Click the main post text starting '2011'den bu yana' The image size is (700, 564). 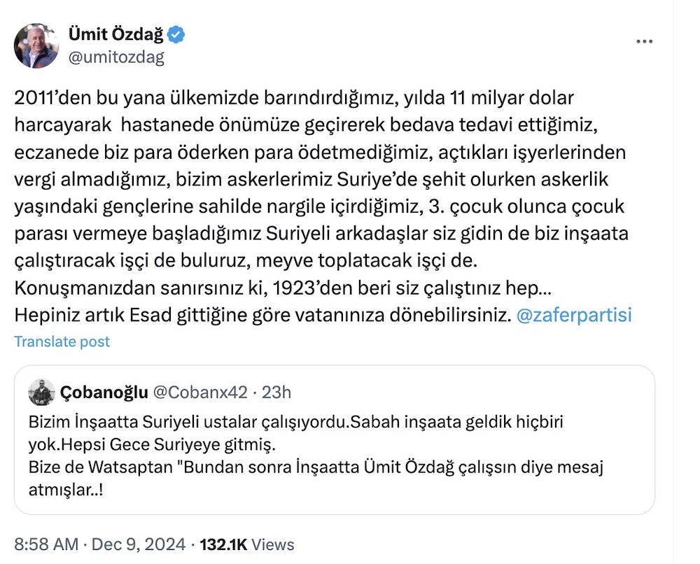294,97
